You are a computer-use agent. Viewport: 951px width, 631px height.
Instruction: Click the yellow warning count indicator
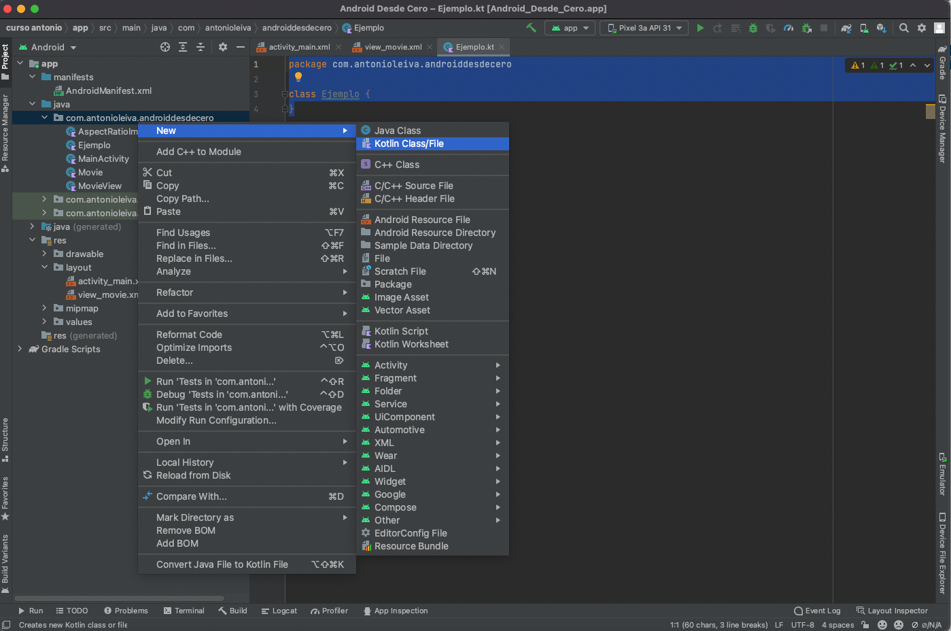(x=858, y=65)
